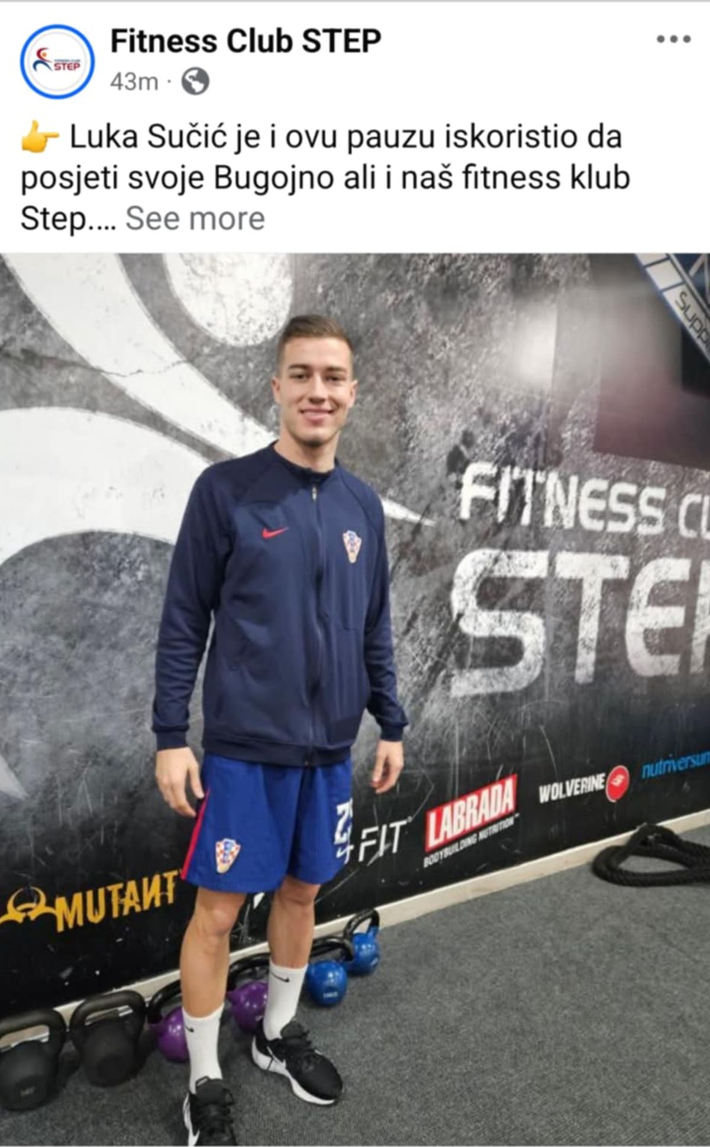Click the large STEP lettering on the wall
The width and height of the screenshot is (710, 1147).
coord(580,616)
